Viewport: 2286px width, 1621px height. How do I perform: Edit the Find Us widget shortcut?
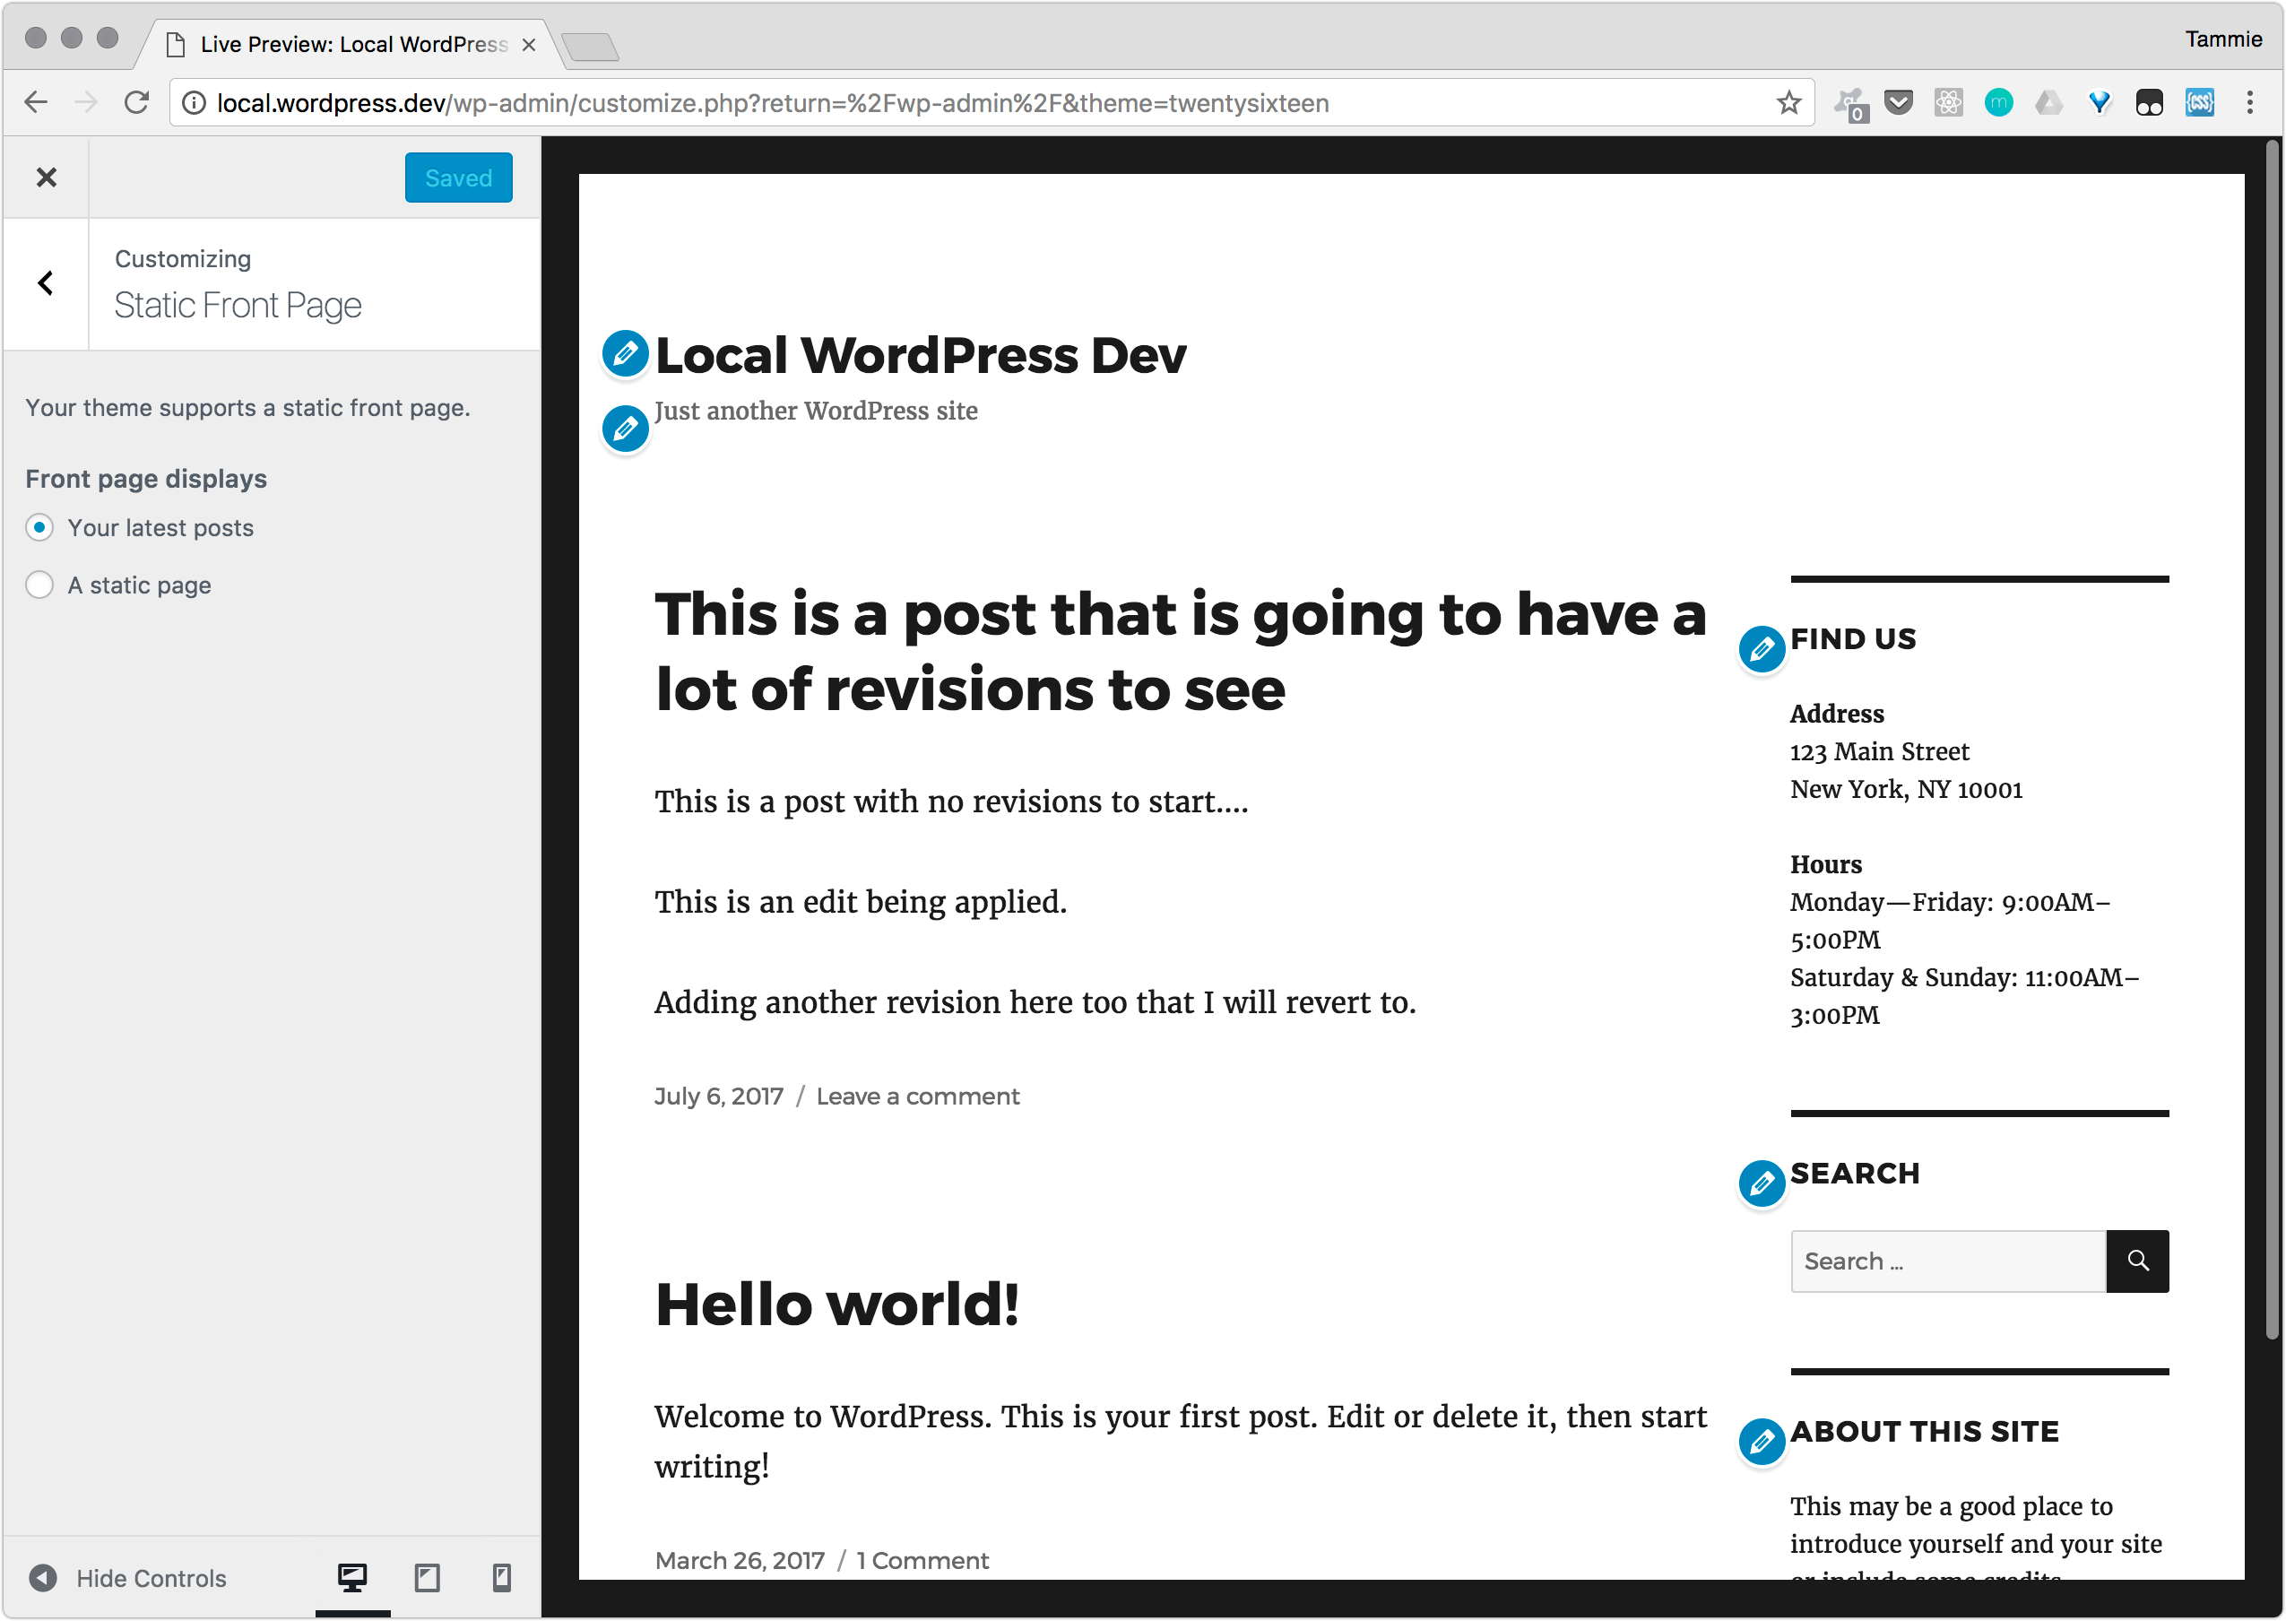coord(1762,650)
